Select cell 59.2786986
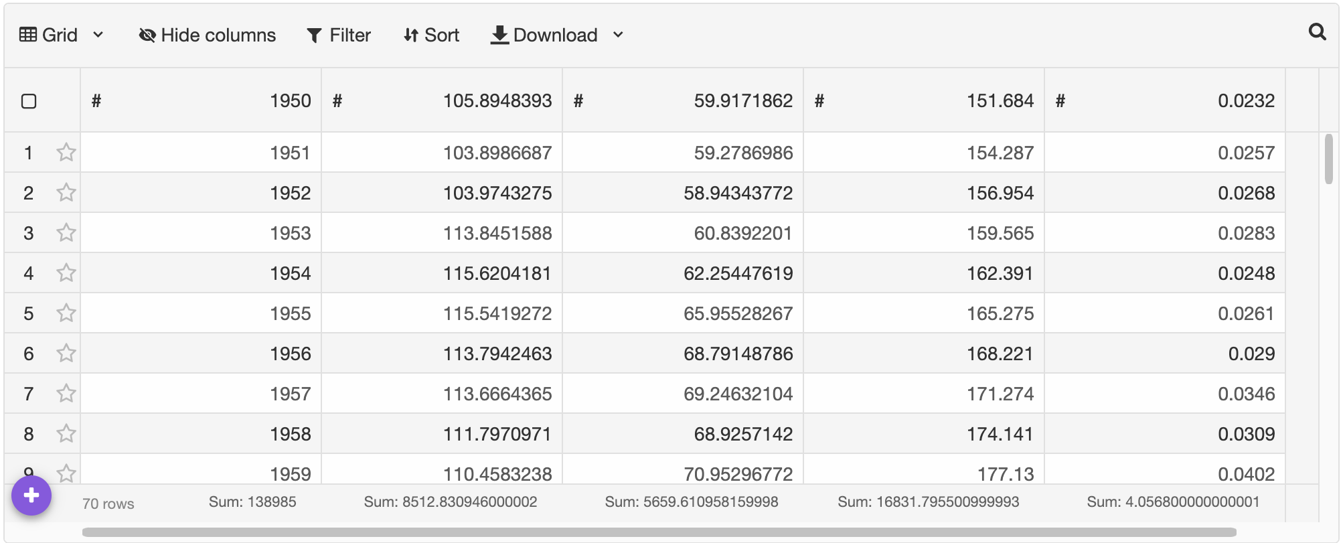The width and height of the screenshot is (1343, 543). coord(683,153)
